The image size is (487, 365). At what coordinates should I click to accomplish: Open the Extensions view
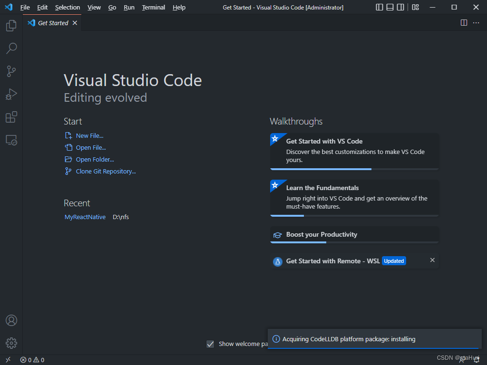pos(11,117)
